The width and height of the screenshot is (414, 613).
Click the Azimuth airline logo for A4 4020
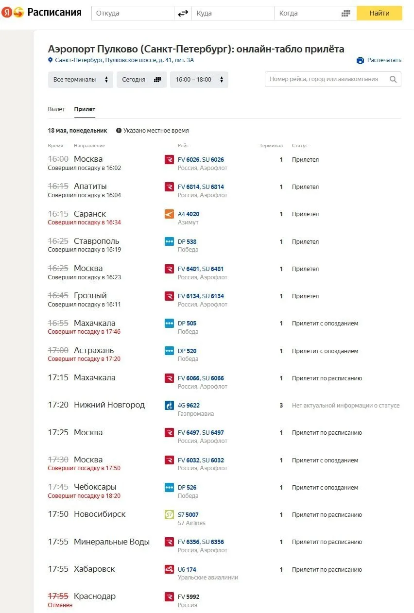point(169,214)
